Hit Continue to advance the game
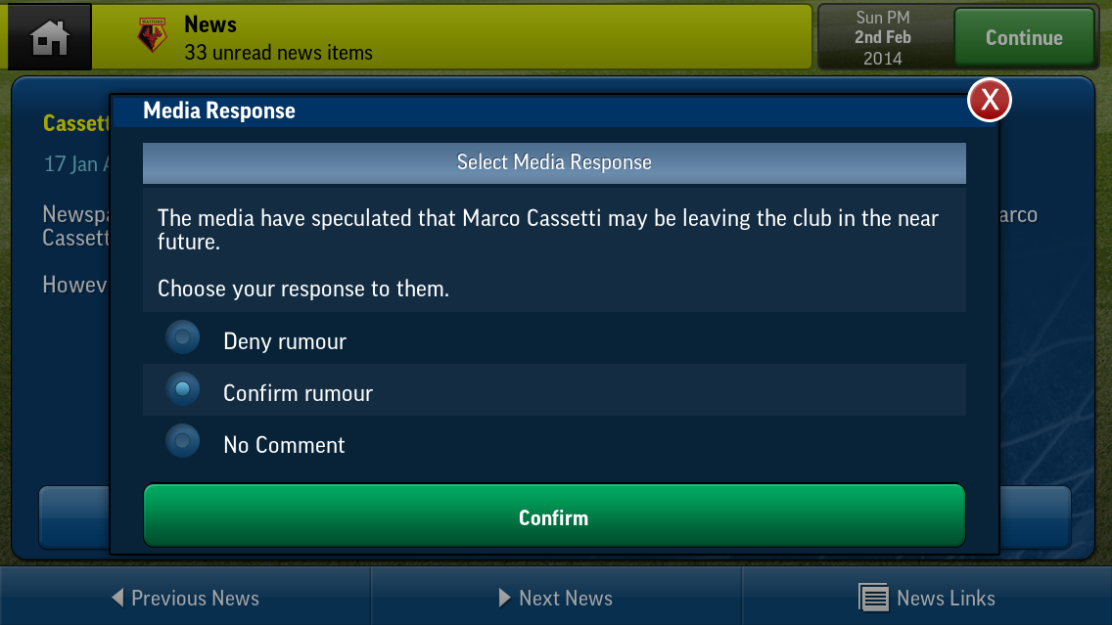This screenshot has width=1112, height=625. (1023, 38)
